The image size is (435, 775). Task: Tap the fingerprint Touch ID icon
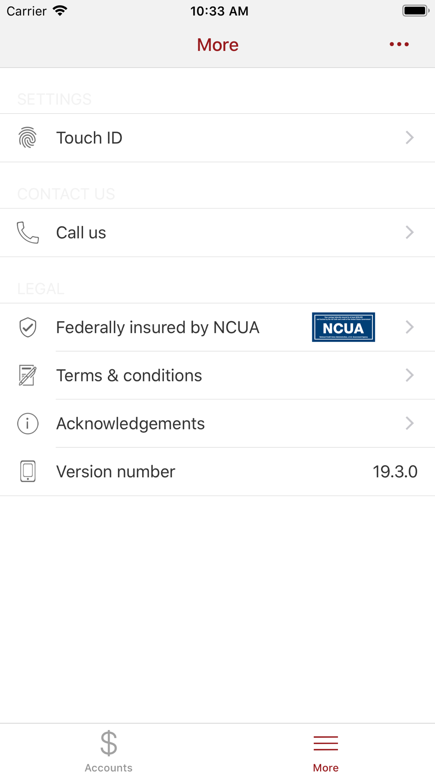pyautogui.click(x=27, y=138)
